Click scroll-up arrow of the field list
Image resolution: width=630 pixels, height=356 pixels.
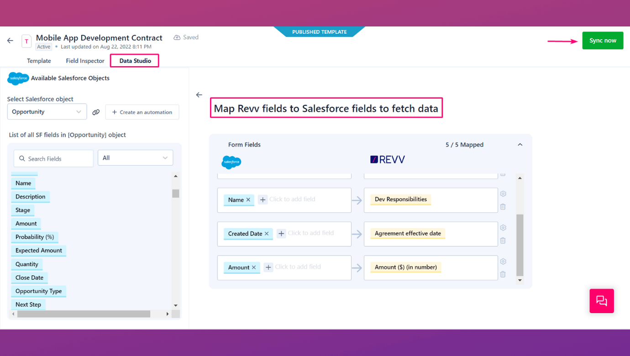click(176, 176)
